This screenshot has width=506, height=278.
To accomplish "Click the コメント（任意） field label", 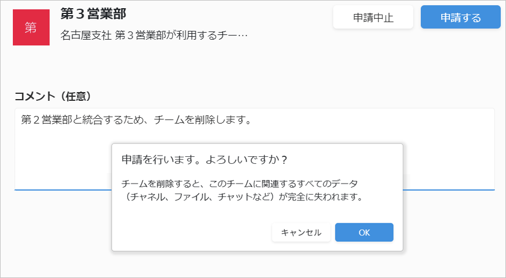I will tap(53, 96).
